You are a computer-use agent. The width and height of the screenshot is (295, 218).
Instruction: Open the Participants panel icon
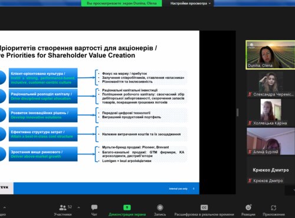(x=63, y=207)
